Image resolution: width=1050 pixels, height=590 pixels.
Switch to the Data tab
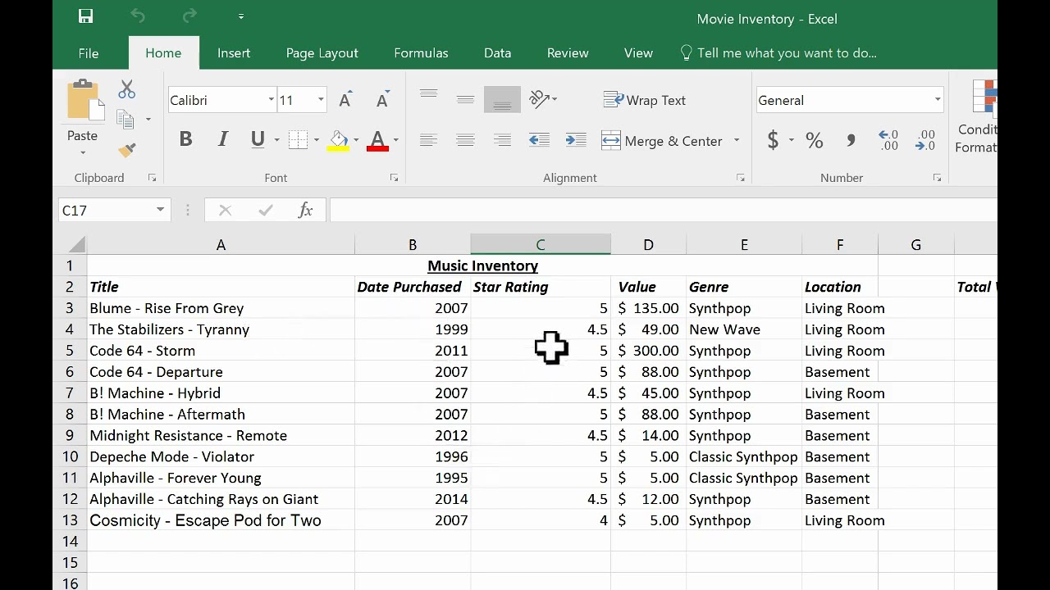click(497, 52)
